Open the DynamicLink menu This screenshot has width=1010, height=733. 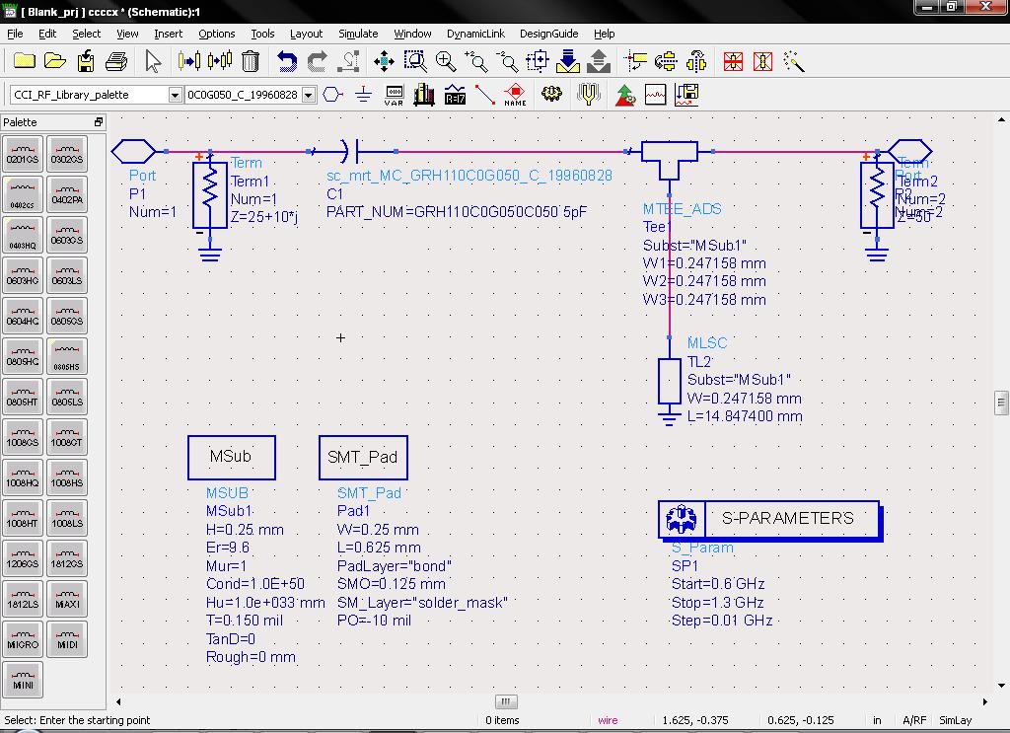(x=475, y=34)
